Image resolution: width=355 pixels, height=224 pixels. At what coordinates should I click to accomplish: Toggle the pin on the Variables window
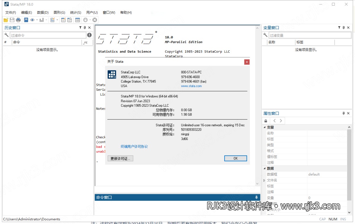[x=343, y=28]
